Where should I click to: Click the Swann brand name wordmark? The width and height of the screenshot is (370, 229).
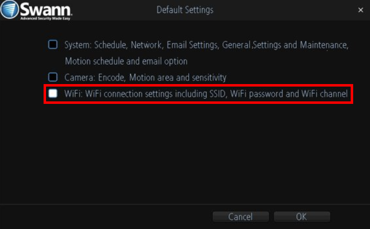(x=46, y=9)
